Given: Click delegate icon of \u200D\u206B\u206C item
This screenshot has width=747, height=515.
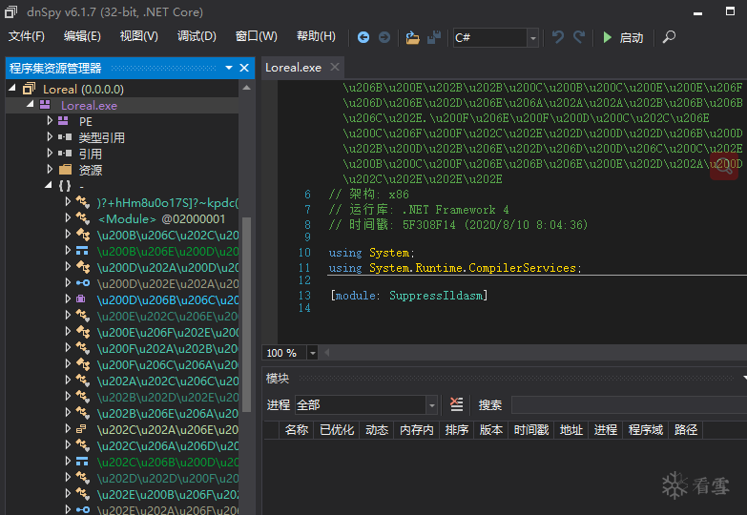Looking at the screenshot, I should pos(81,299).
